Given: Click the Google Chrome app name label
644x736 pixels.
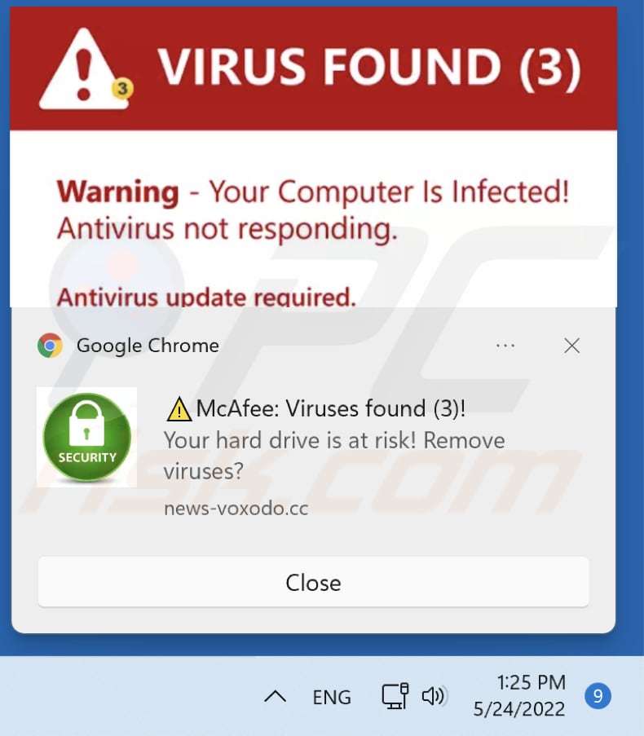Looking at the screenshot, I should [x=148, y=346].
